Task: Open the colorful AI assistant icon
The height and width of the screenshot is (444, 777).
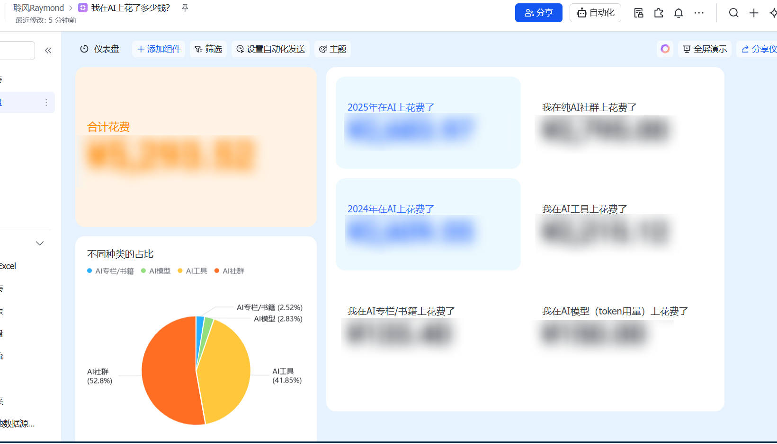Action: click(665, 49)
